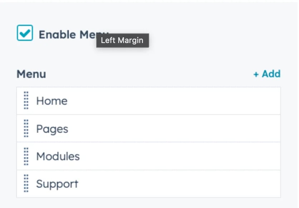
Task: Click the word Add in the Add link
Action: (x=271, y=74)
